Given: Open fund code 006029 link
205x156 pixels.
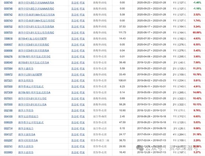Looking at the screenshot, I should click(x=8, y=122).
